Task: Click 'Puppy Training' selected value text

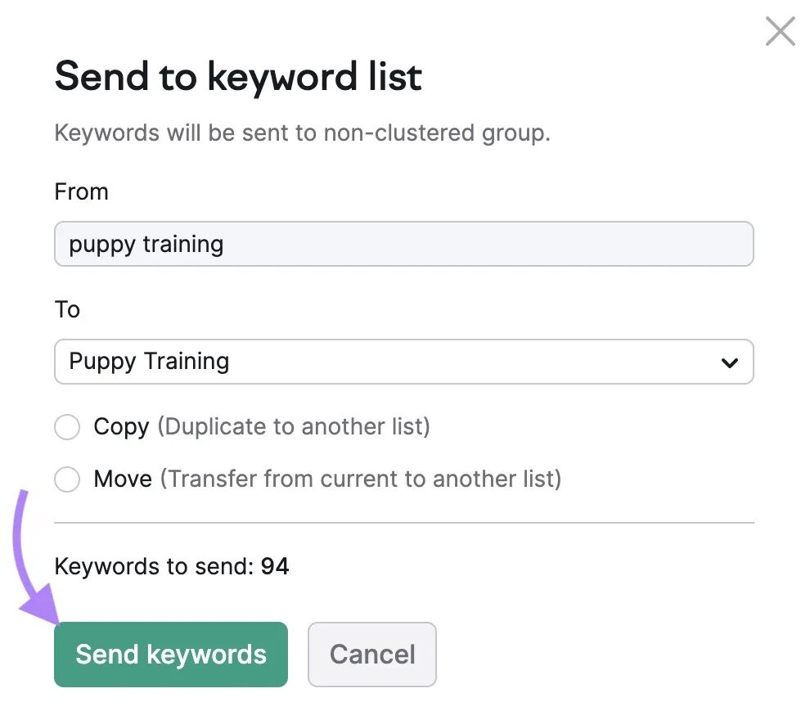Action: pos(149,362)
